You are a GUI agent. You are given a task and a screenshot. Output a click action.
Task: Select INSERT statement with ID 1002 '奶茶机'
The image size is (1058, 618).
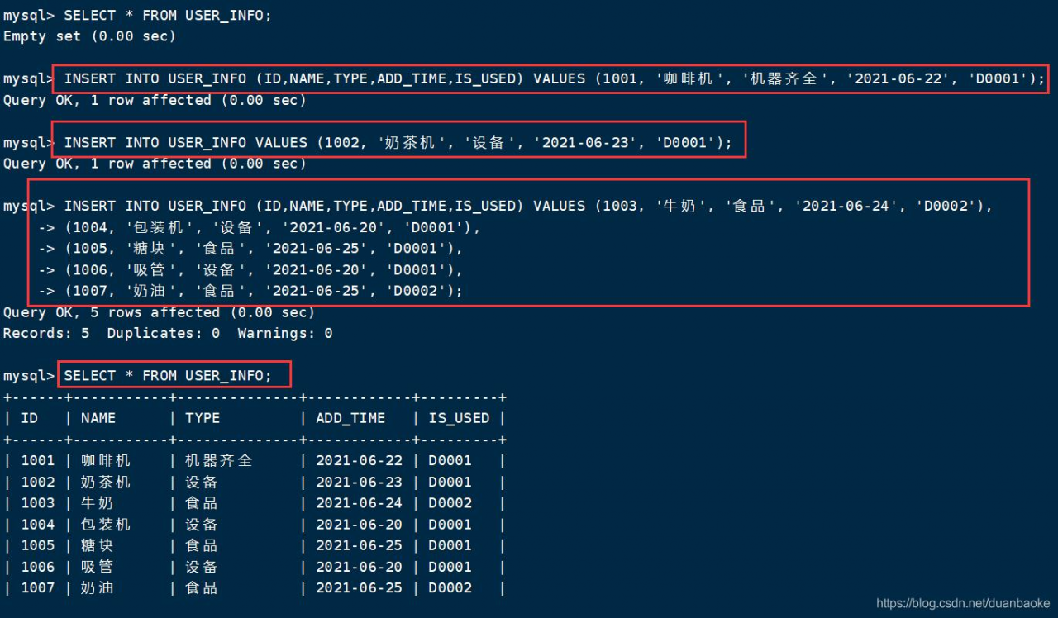pyautogui.click(x=398, y=143)
